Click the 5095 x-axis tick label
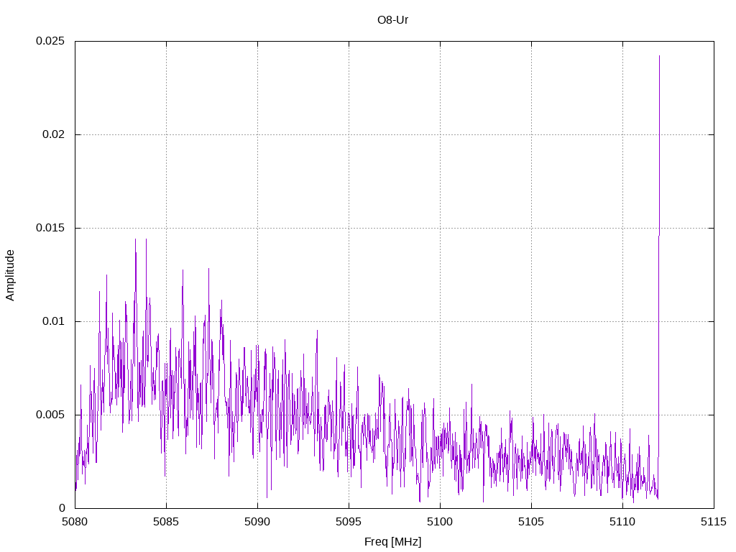The image size is (736, 552). (x=349, y=522)
